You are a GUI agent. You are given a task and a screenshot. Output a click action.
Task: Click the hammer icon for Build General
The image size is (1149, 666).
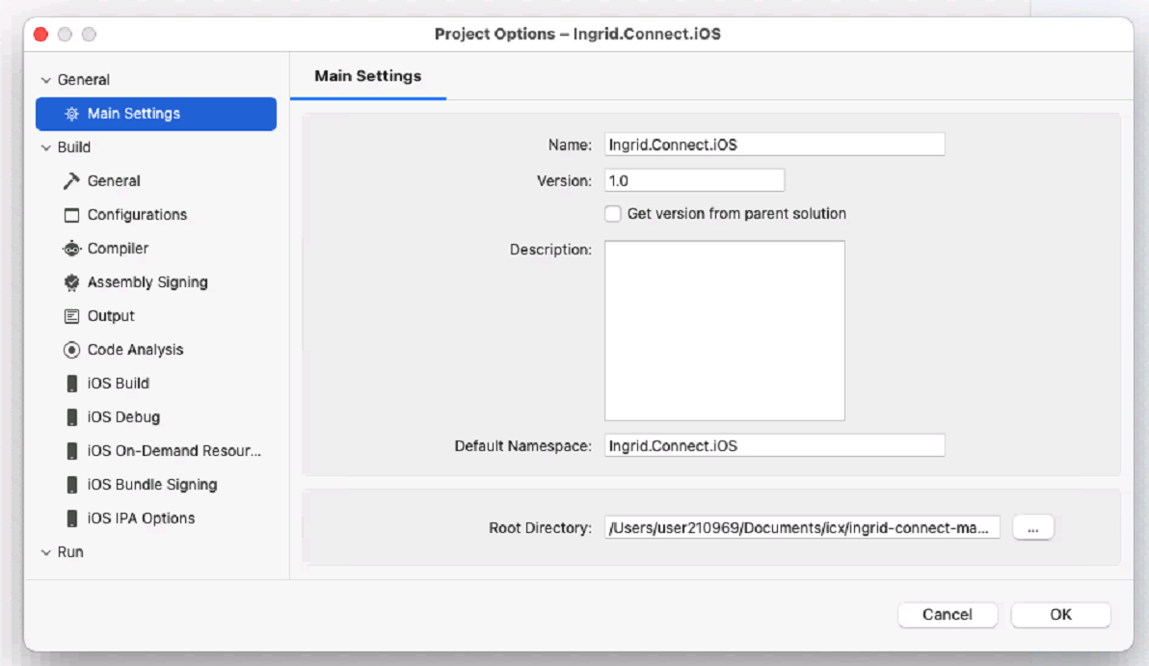[71, 181]
